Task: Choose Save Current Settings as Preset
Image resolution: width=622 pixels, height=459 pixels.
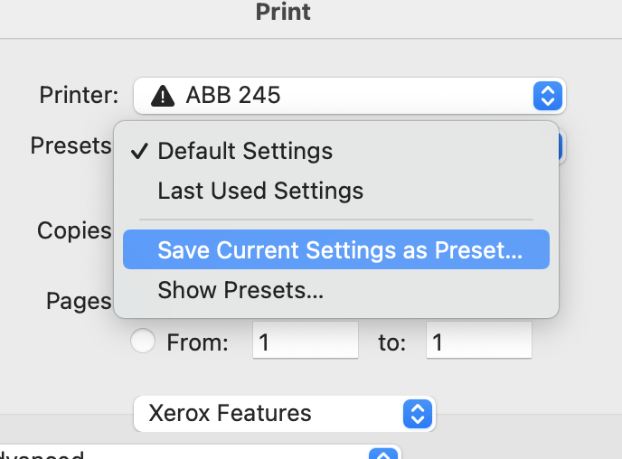Action: 339,250
